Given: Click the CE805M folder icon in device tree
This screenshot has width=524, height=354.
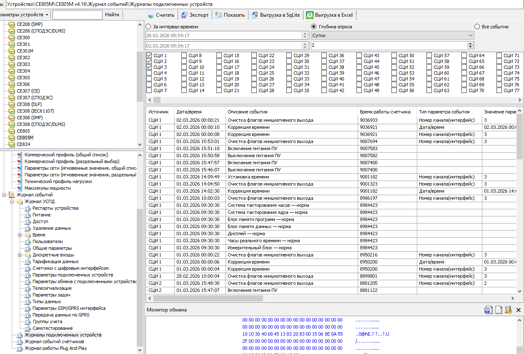Looking at the screenshot, I should (11, 138).
